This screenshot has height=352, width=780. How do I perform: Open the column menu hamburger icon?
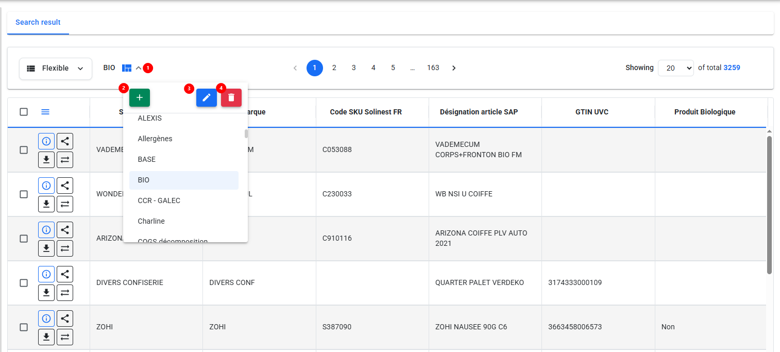[45, 112]
